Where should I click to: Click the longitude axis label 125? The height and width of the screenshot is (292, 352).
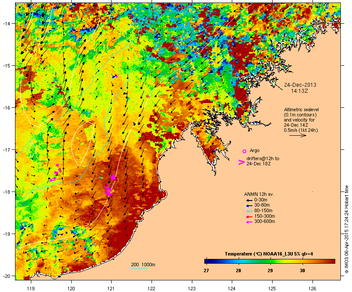[x=272, y=289]
